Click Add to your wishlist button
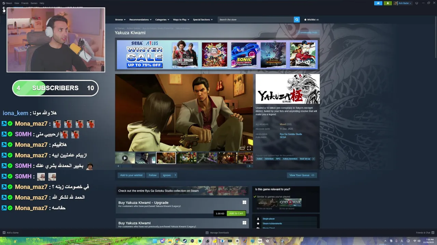 (131, 175)
